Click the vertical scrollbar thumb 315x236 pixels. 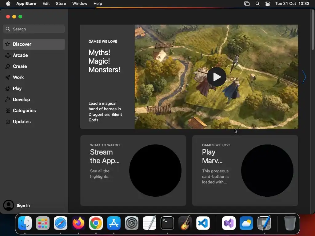(313, 30)
